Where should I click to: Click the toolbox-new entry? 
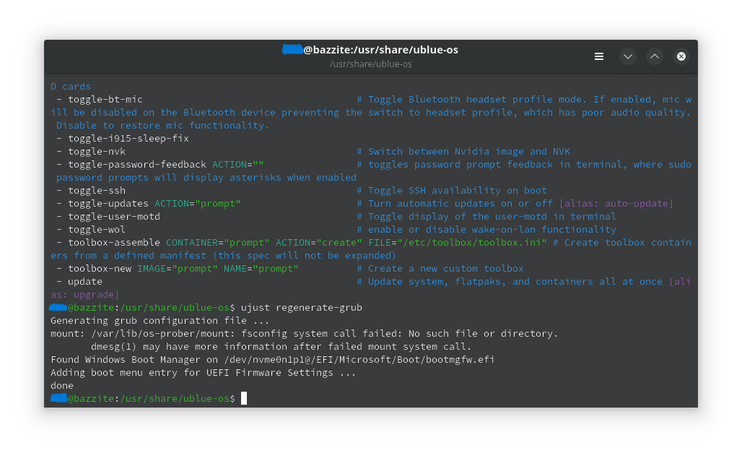pyautogui.click(x=100, y=269)
